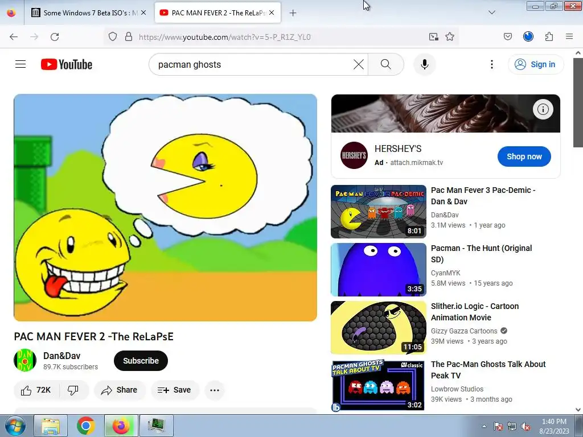Open more actions ellipsis under the video
Image resolution: width=583 pixels, height=437 pixels.
tap(215, 390)
